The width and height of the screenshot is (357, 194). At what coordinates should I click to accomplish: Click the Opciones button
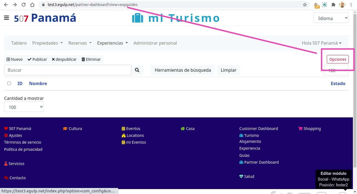[338, 59]
